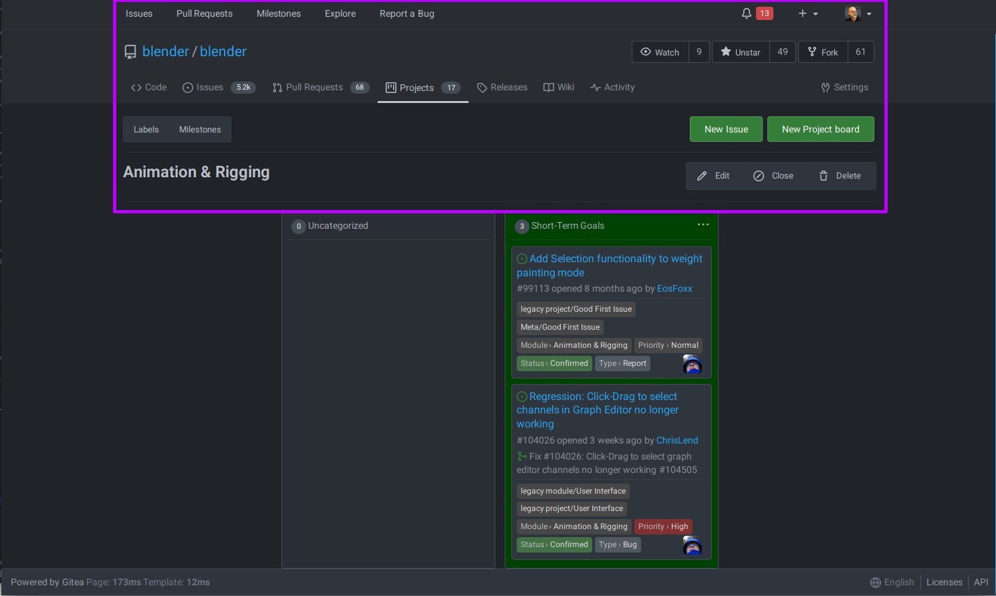Viewport: 996px width, 596px height.
Task: Open Explore in the top navigation
Action: pos(340,13)
